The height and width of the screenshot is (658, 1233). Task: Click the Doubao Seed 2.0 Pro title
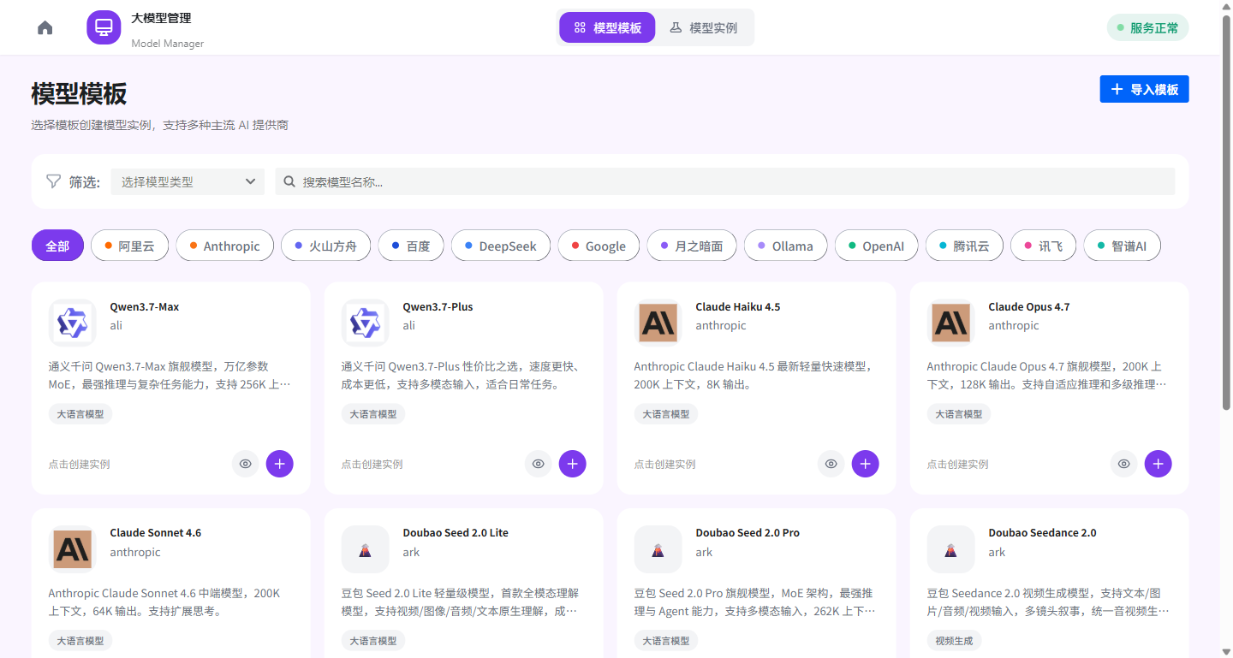pos(748,532)
